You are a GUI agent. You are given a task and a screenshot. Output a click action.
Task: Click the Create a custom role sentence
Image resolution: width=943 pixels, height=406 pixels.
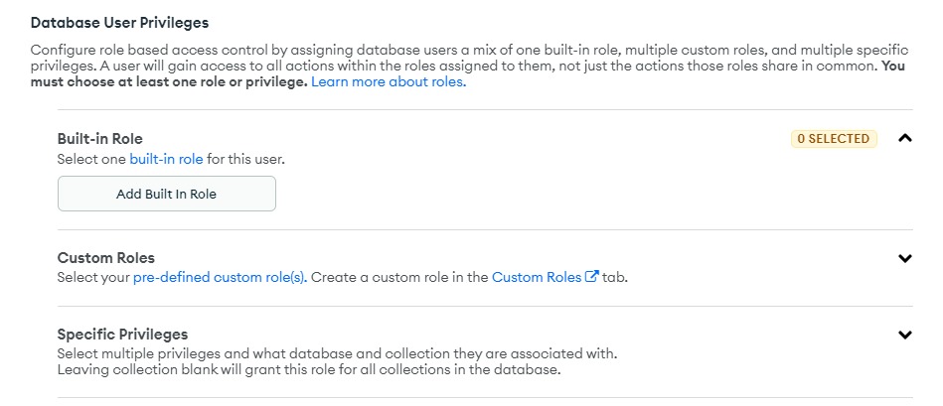coord(397,278)
